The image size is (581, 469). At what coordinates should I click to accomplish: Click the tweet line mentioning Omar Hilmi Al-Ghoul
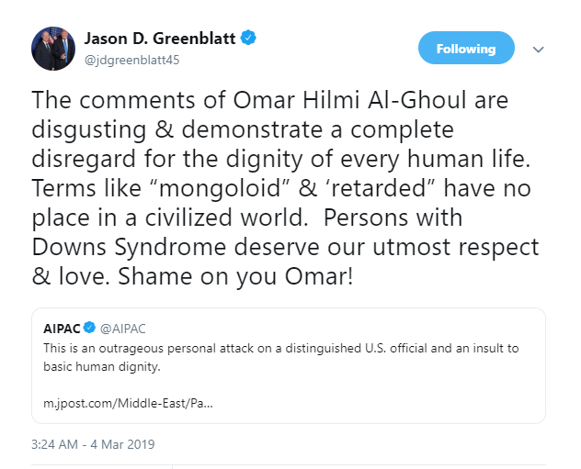pos(270,99)
